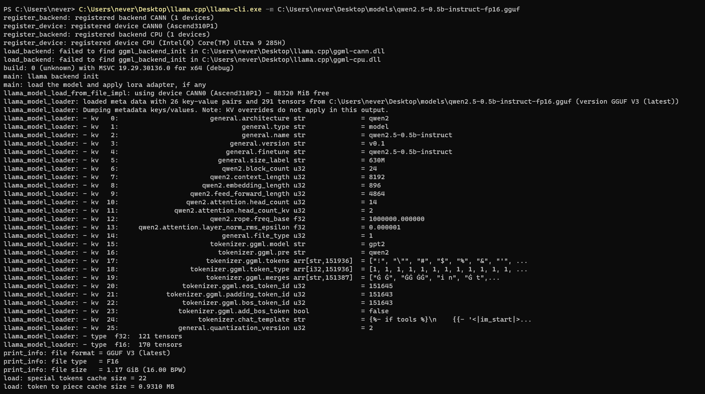Click the ggml-cpu.dll load_backend error line

pos(192,60)
